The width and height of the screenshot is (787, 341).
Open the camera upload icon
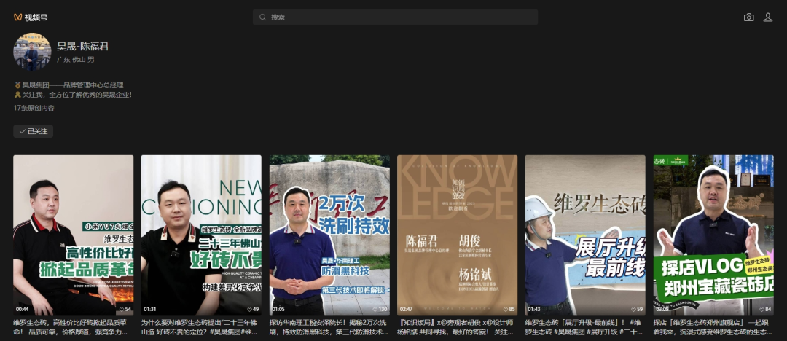(x=748, y=17)
